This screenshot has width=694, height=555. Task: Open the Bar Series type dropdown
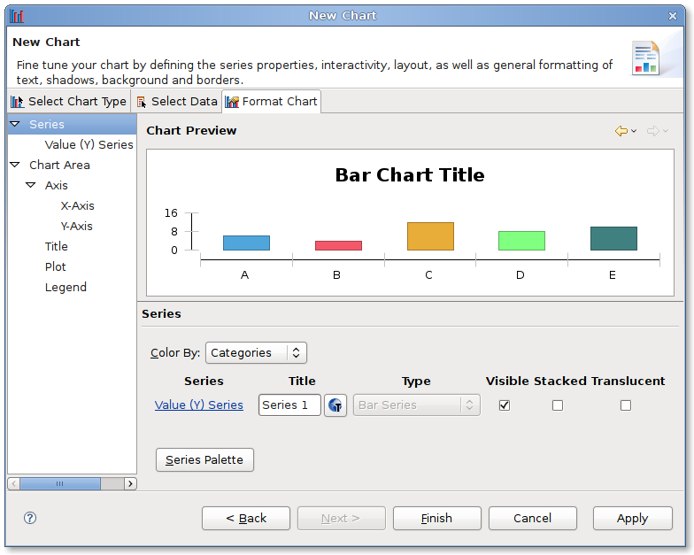(x=416, y=405)
